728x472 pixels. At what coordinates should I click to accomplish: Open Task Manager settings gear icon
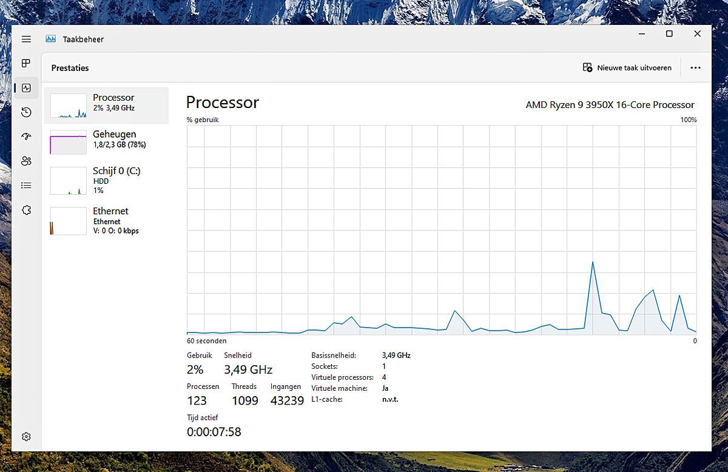point(26,437)
